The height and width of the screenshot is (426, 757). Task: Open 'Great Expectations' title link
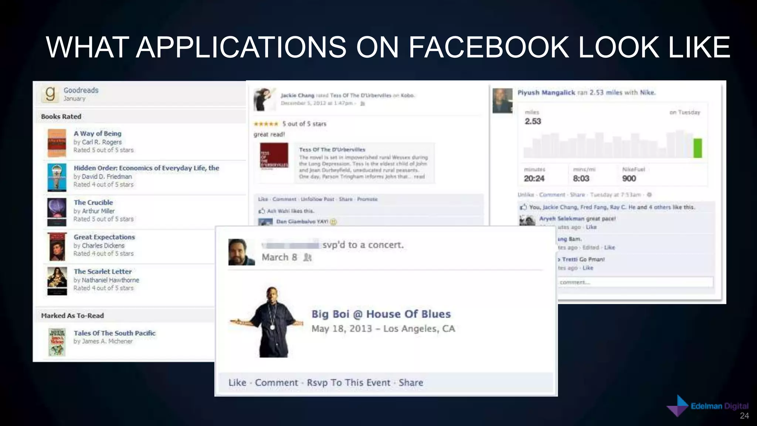(x=104, y=237)
